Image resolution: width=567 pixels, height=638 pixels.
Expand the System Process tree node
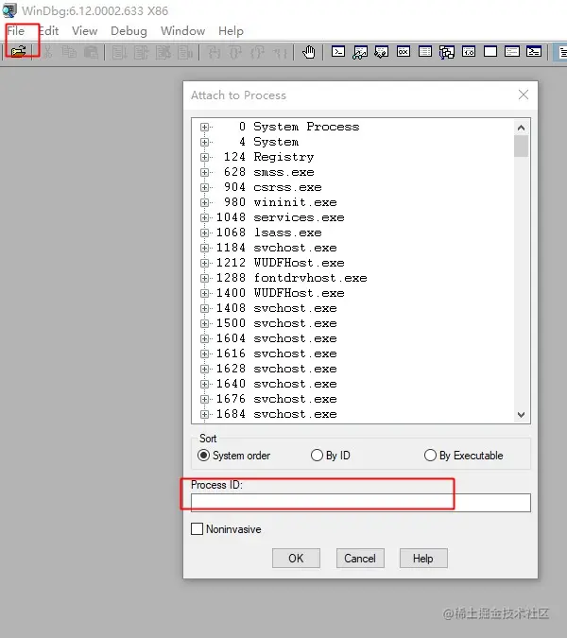tap(204, 127)
